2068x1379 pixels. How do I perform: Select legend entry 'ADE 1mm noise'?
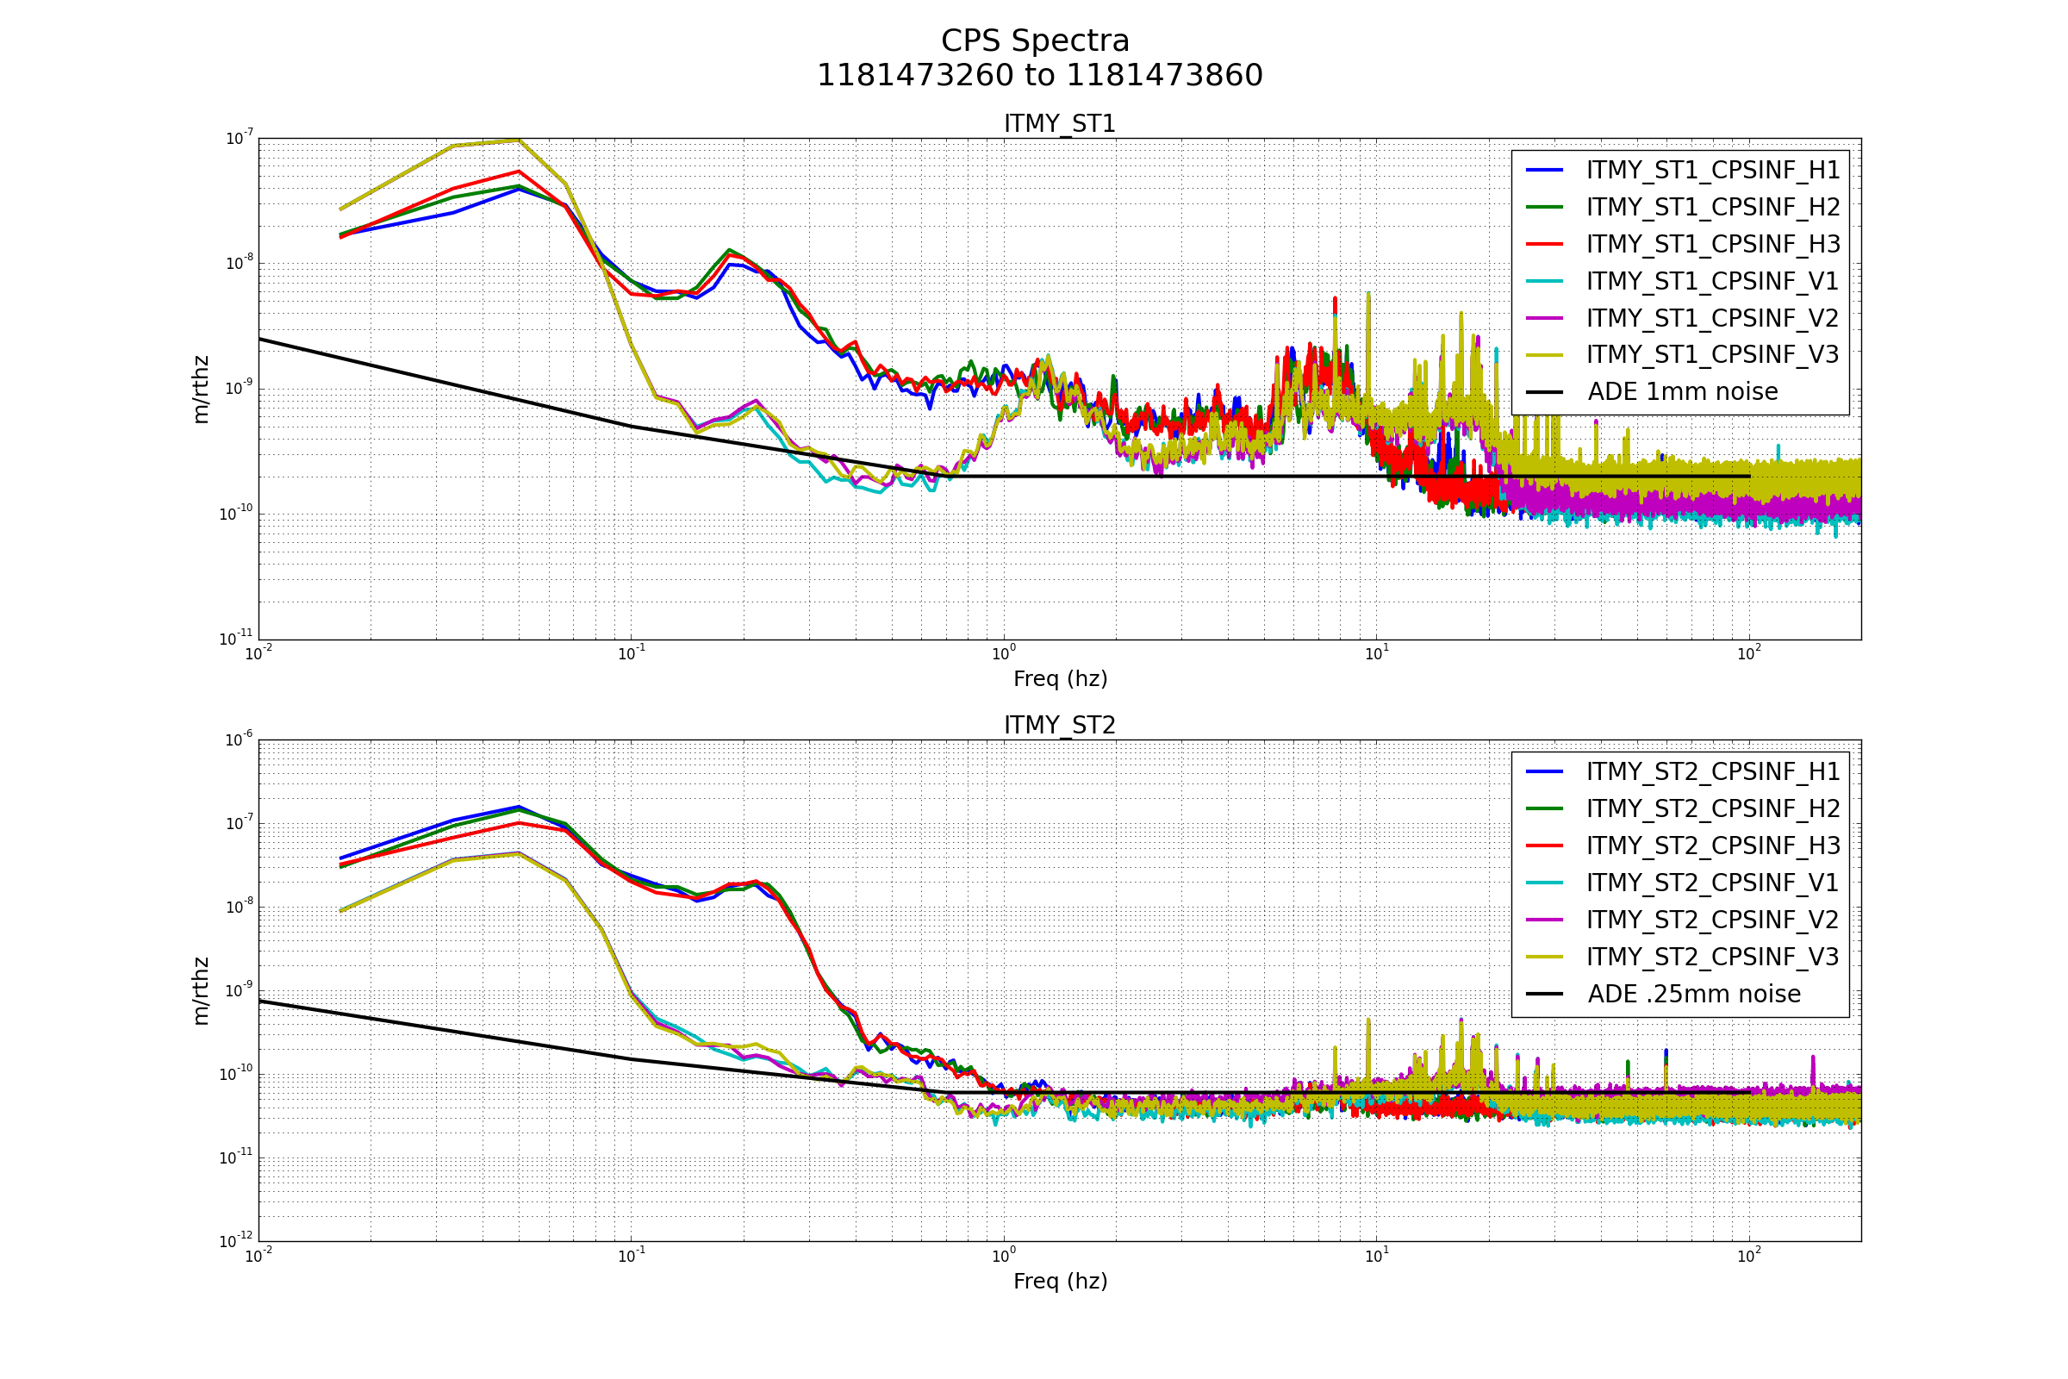click(x=1652, y=392)
